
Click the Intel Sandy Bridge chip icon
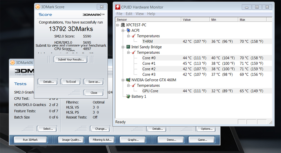128,47
